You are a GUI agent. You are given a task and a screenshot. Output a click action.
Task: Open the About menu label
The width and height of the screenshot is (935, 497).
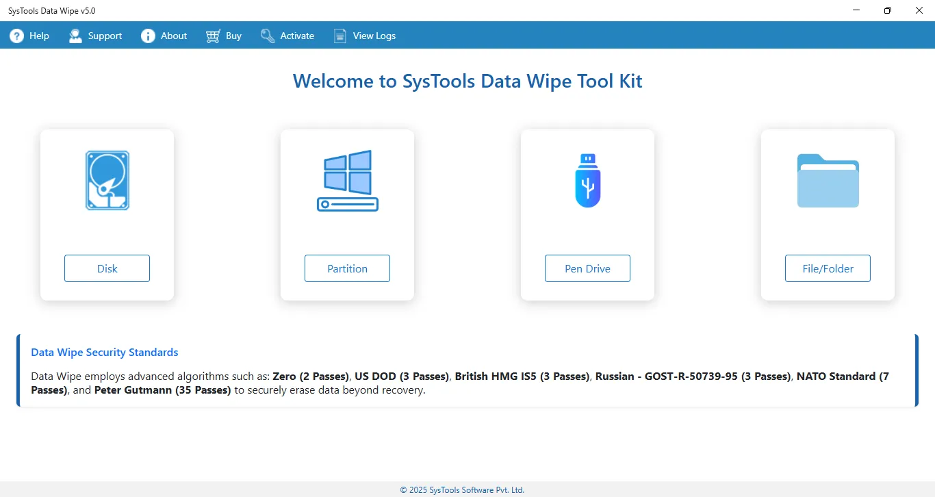pos(174,36)
